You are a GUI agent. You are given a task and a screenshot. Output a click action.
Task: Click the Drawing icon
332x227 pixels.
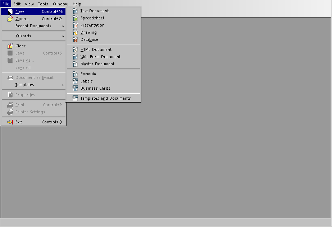[75, 32]
